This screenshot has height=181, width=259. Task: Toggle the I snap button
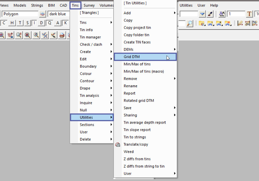[x=35, y=23]
